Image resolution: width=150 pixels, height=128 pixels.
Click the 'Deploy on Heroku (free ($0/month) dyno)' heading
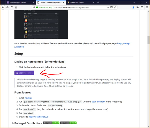(x=40, y=62)
